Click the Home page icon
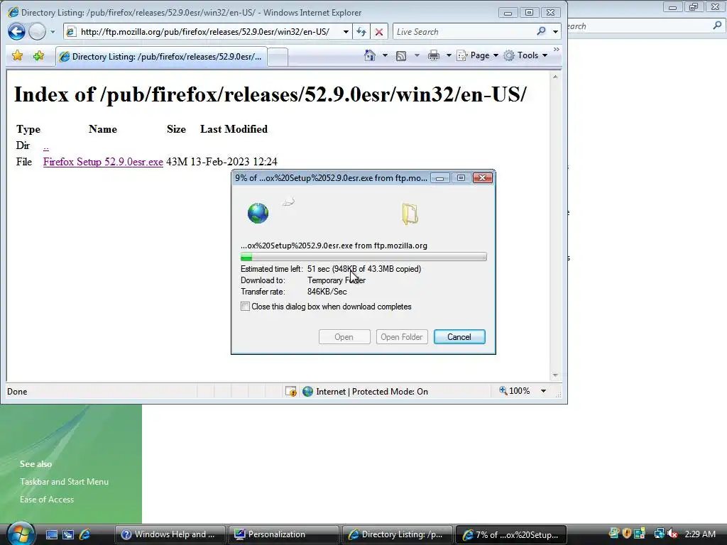Viewport: 727px width, 545px height. [x=369, y=55]
